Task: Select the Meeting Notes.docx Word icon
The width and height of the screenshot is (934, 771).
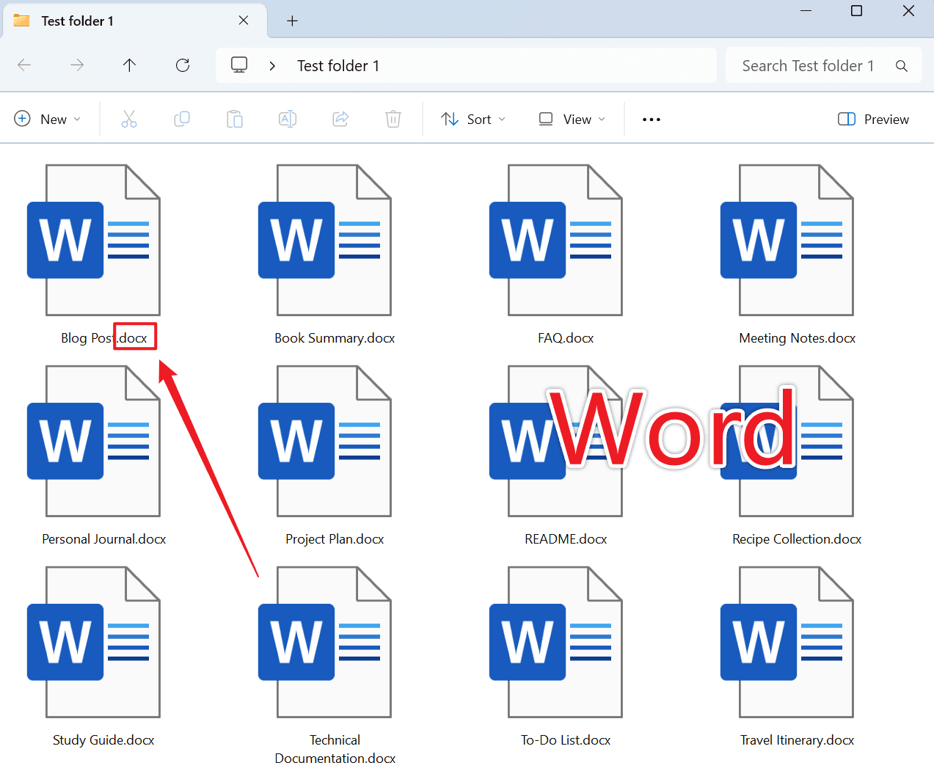Action: click(x=787, y=240)
